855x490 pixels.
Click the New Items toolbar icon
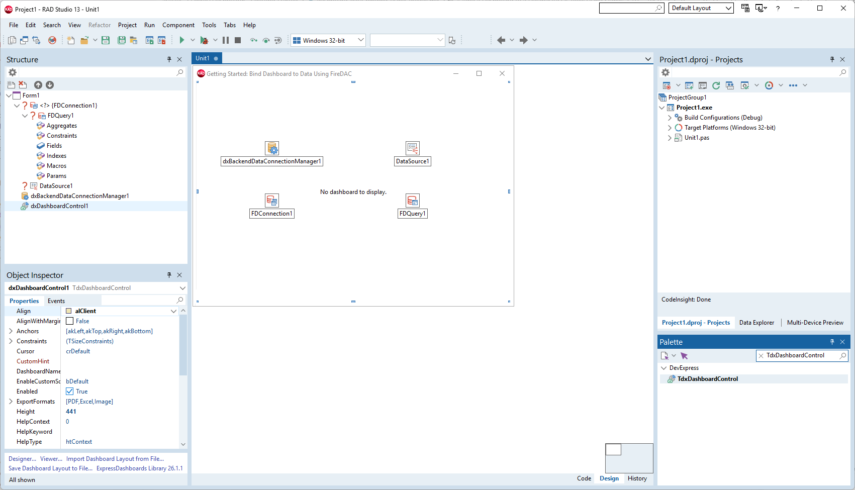pyautogui.click(x=70, y=40)
